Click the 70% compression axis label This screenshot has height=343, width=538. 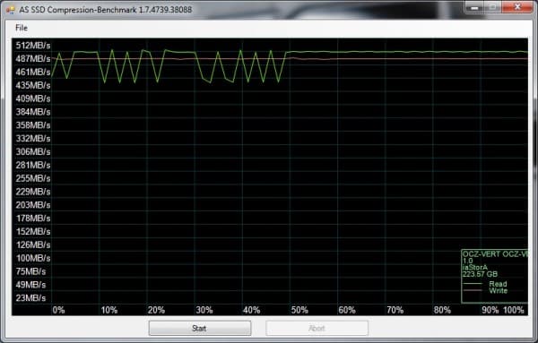pyautogui.click(x=395, y=310)
